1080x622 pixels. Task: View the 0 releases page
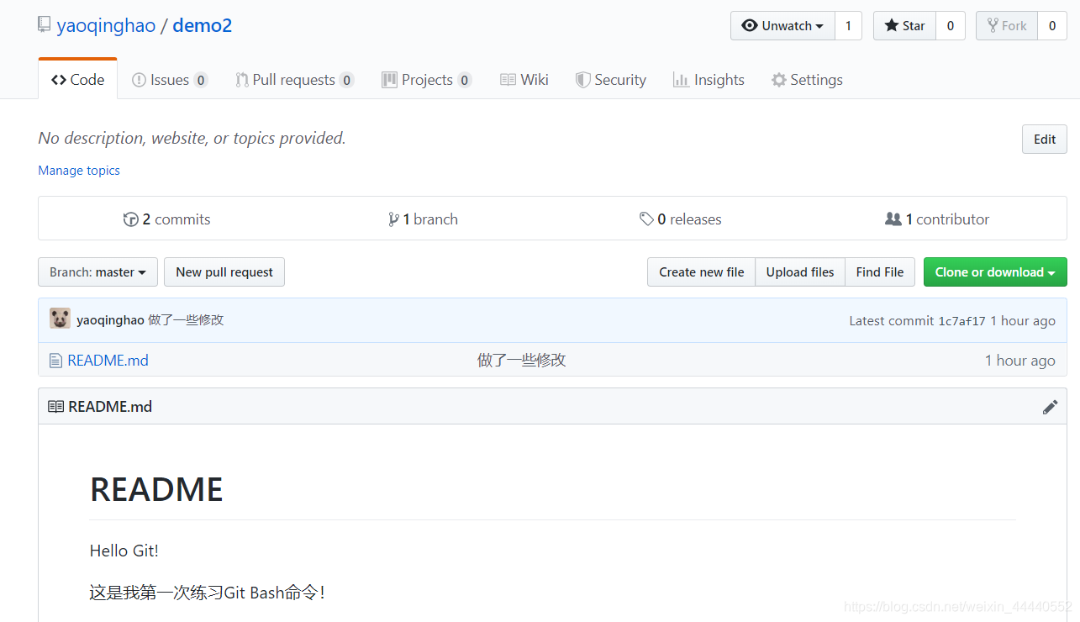point(680,219)
